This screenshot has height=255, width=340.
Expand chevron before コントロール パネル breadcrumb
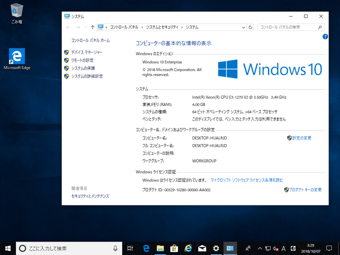pos(106,27)
